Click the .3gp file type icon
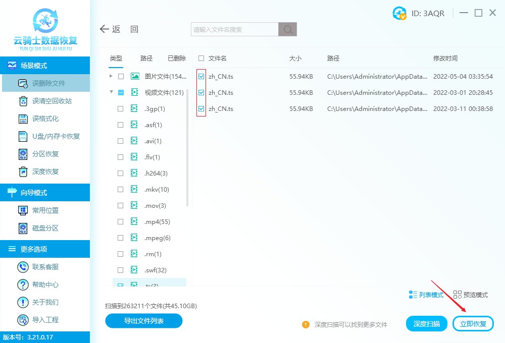 click(x=134, y=109)
